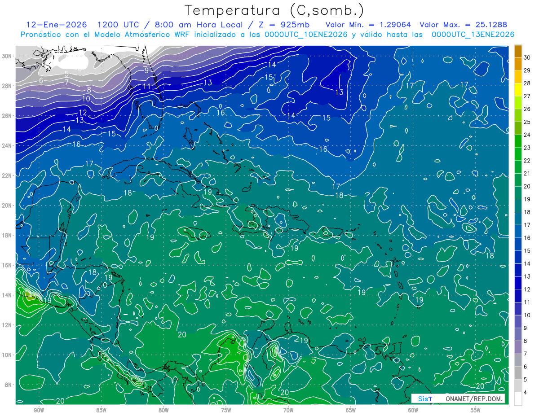Click the blue "SisT" logo text
This screenshot has height=416, width=539.
pos(425,398)
